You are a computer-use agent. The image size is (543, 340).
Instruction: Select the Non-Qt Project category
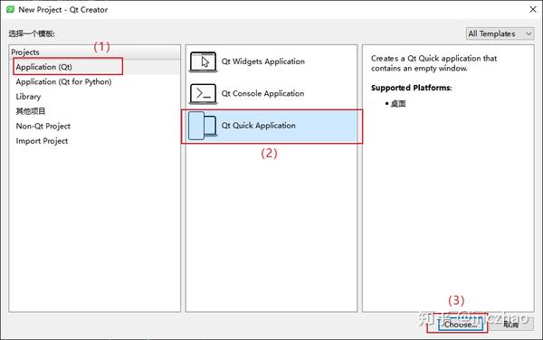[x=43, y=126]
